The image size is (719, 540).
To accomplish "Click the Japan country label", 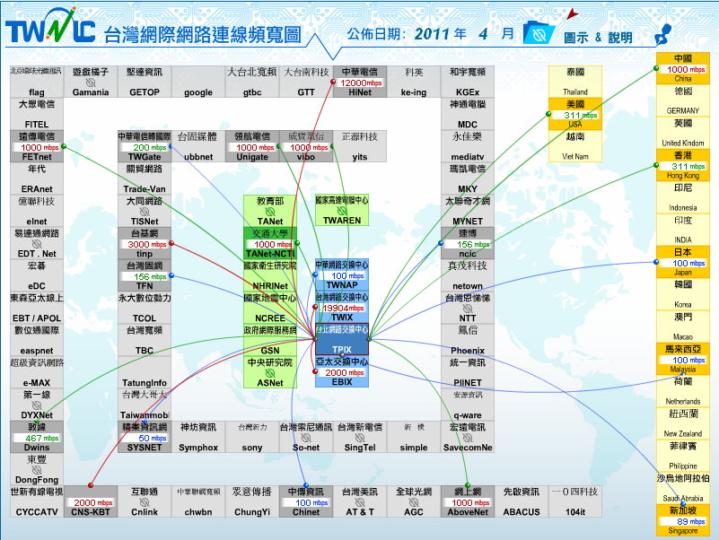I will click(683, 273).
